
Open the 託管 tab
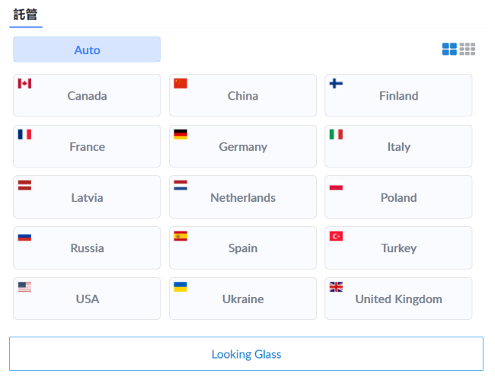26,14
